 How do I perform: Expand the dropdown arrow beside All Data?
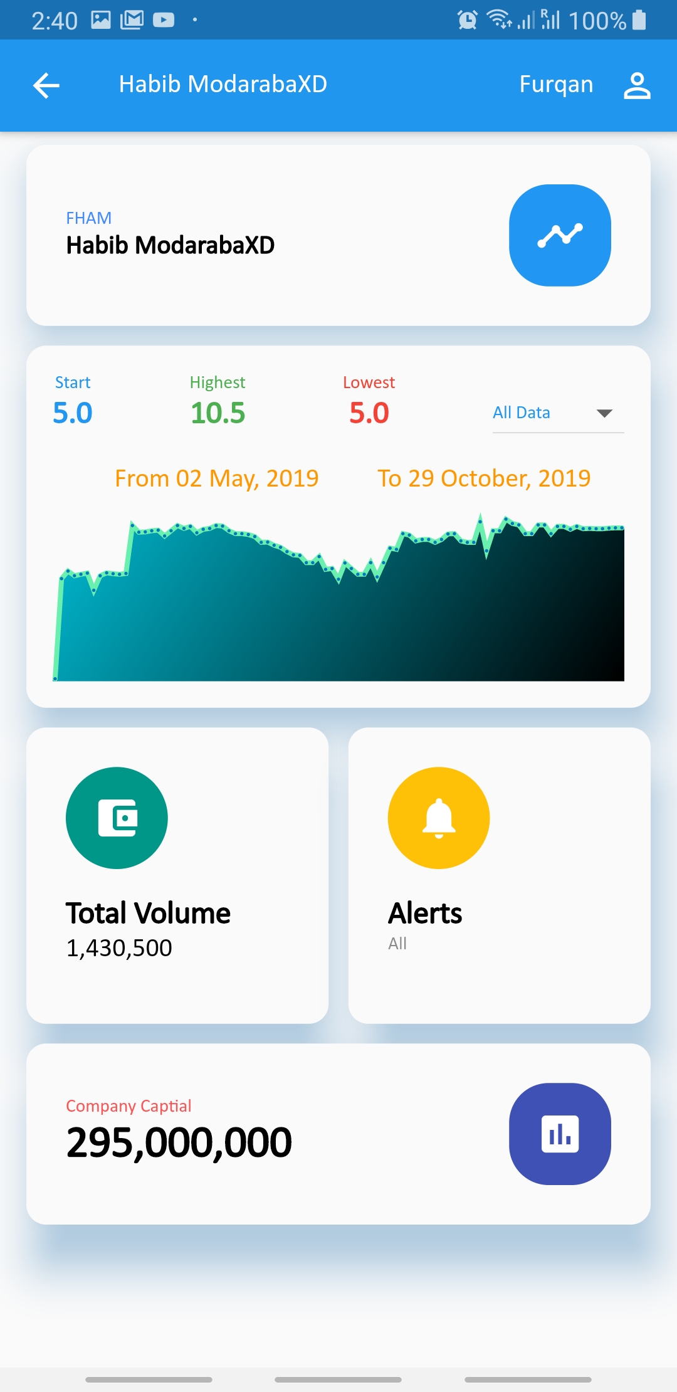click(x=604, y=413)
